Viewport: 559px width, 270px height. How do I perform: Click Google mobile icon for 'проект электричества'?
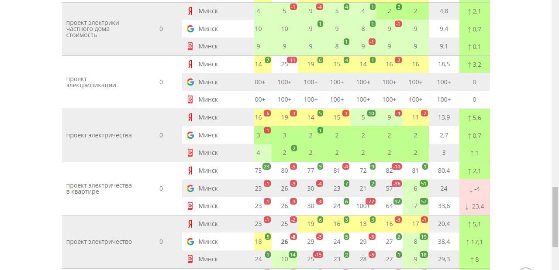190,153
